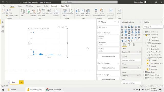This screenshot has width=164, height=92.
Task: Check the TaxRate field checkbox
Action: [x=148, y=66]
